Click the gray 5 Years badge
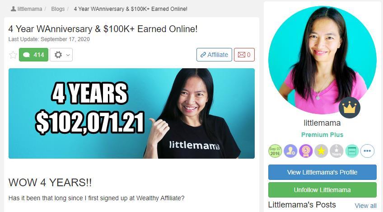 tap(336, 151)
